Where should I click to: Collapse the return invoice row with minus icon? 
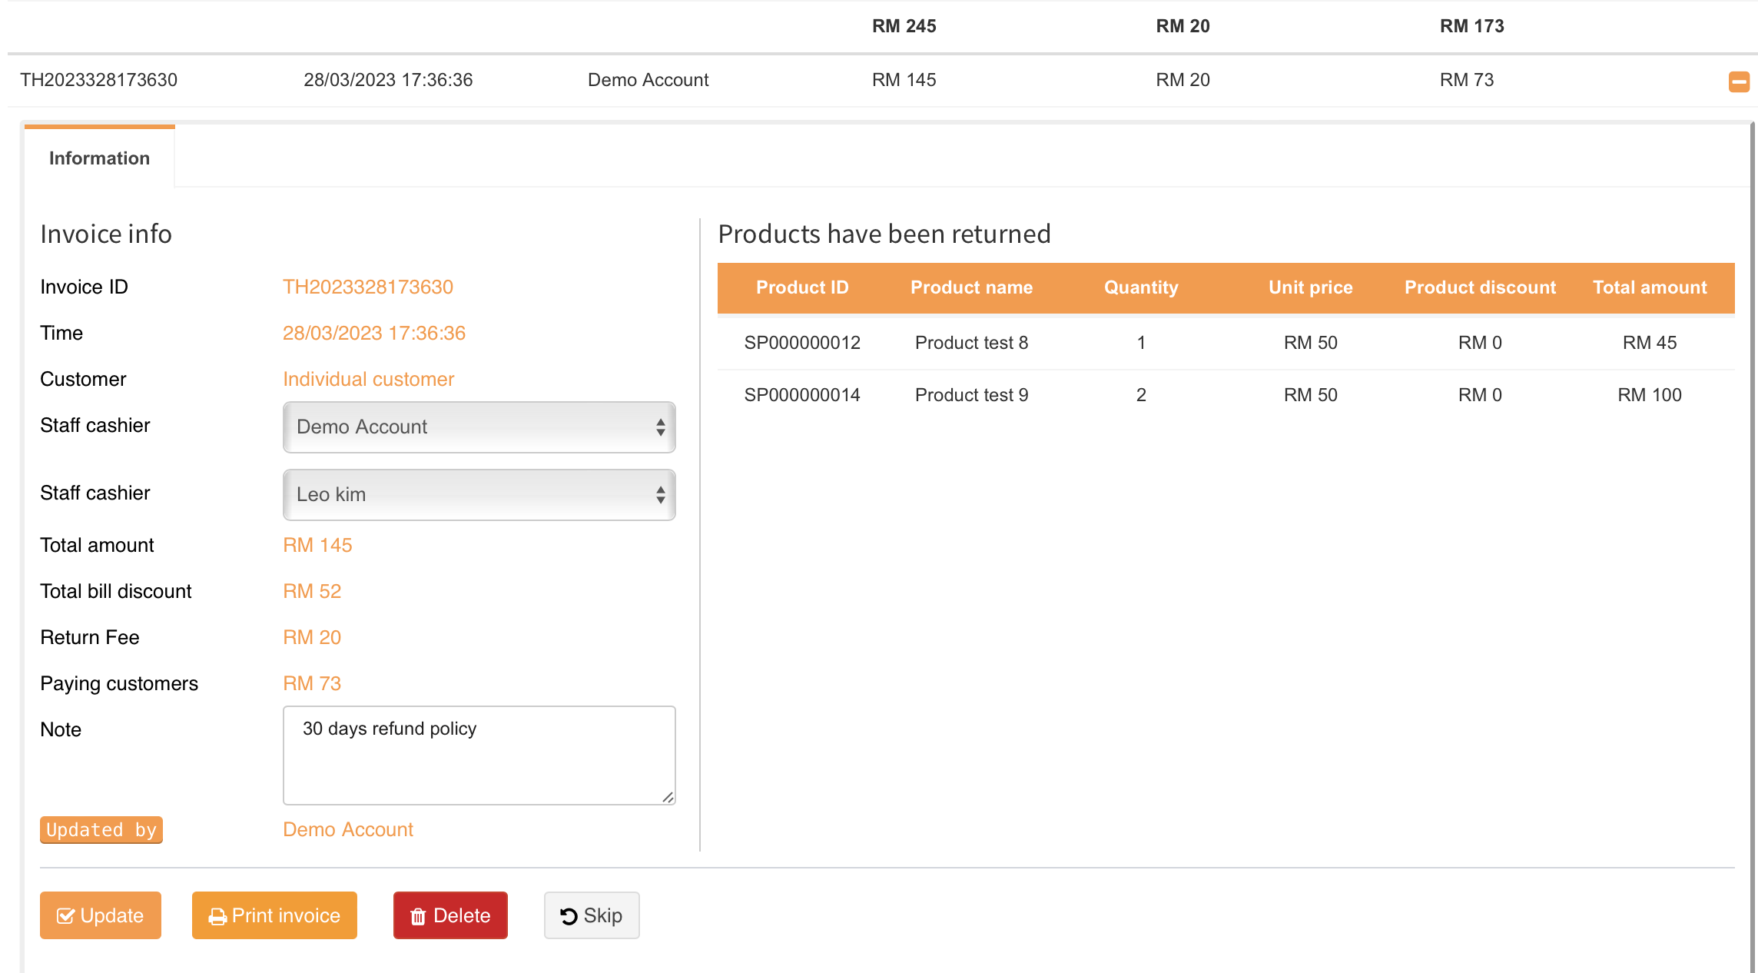tap(1739, 81)
